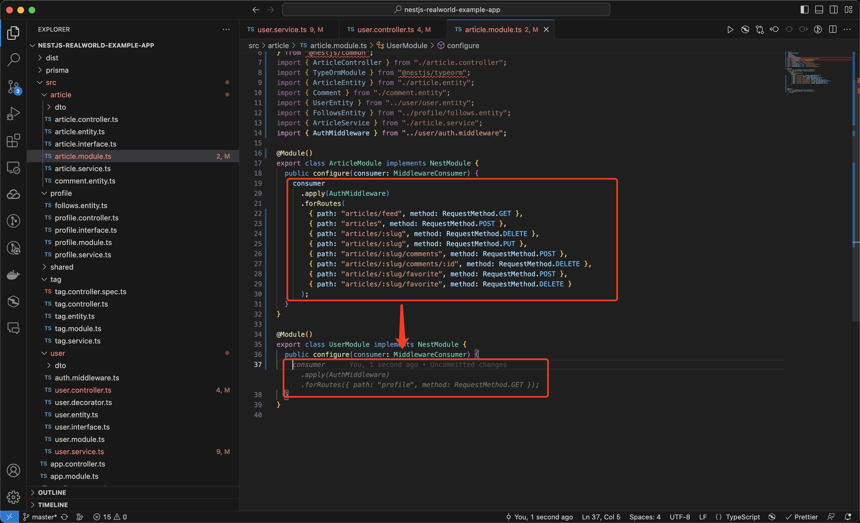Open the Search view in activity bar
The image size is (860, 523).
(x=13, y=59)
